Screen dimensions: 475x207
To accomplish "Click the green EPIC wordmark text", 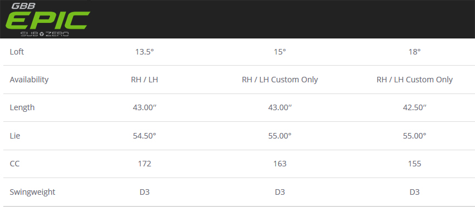I will point(48,20).
